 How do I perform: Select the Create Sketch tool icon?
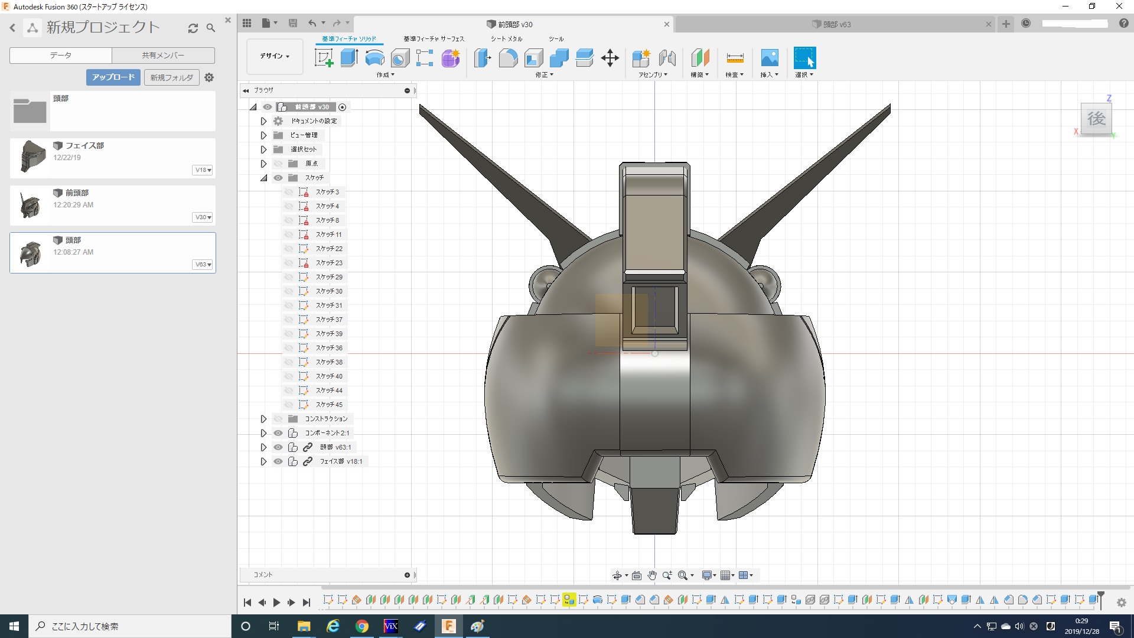pyautogui.click(x=324, y=58)
